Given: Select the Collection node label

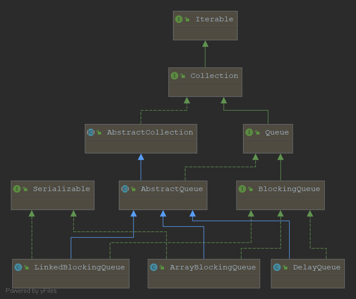Looking at the screenshot, I should click(214, 76).
